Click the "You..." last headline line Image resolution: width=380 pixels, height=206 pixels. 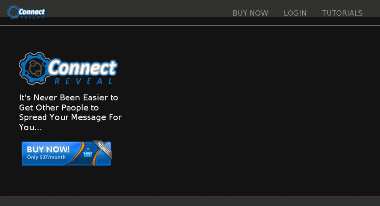(30, 128)
